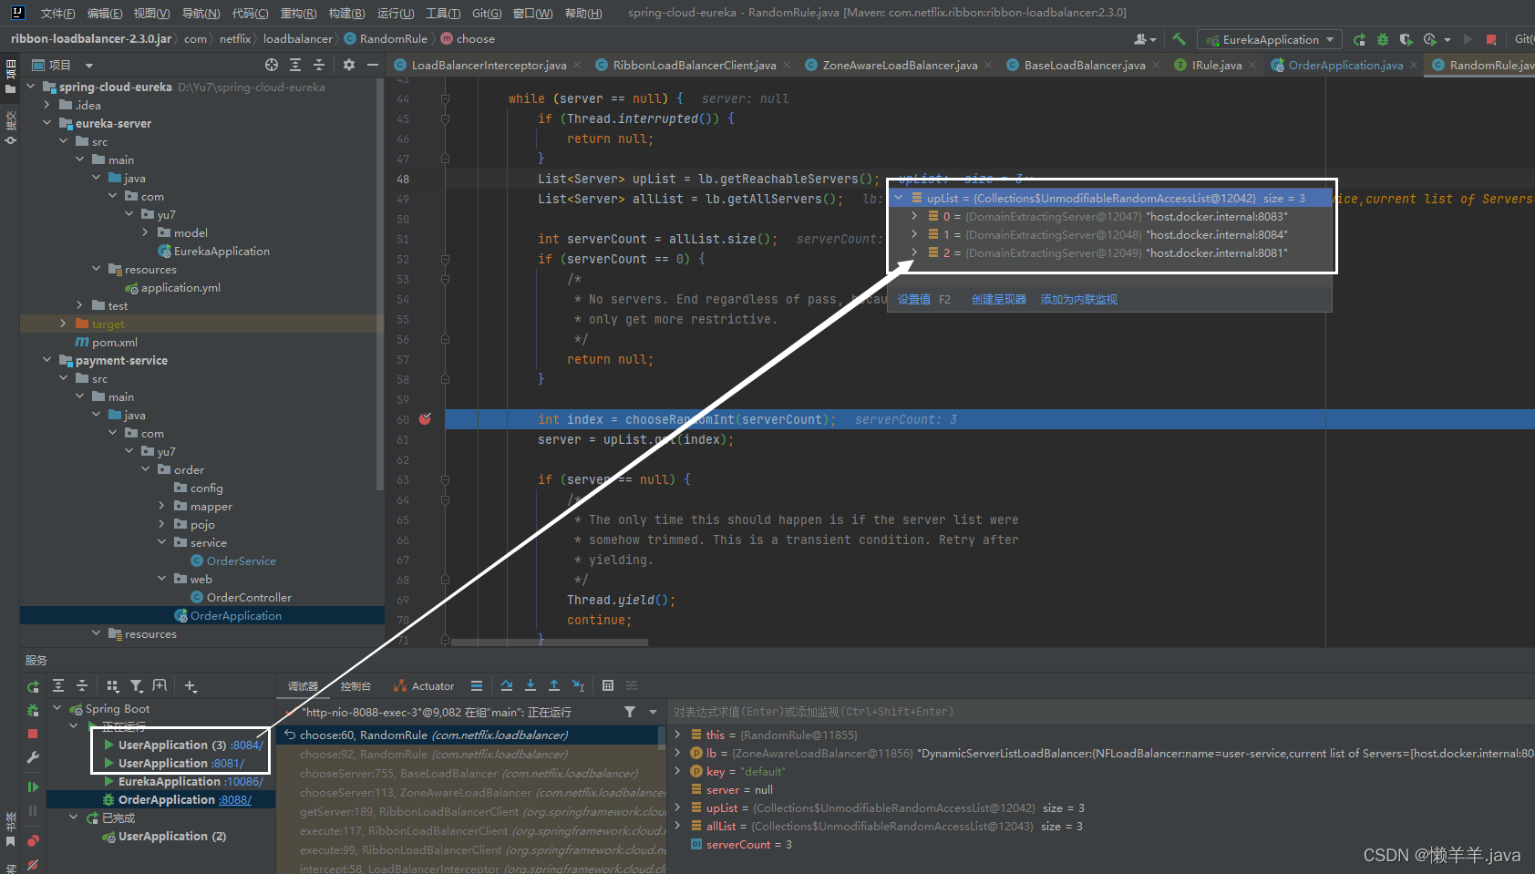
Task: Click the wrench settings icon in Services sidebar
Action: [33, 757]
